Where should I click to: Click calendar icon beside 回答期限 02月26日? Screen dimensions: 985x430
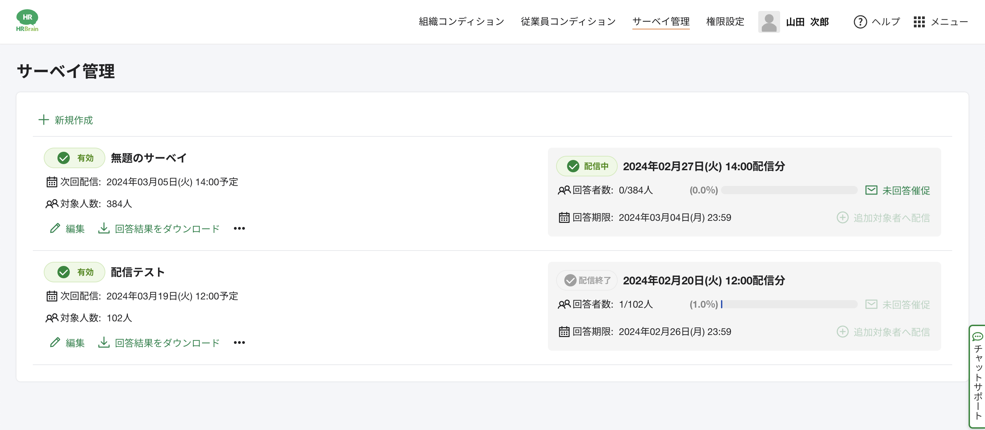(564, 332)
